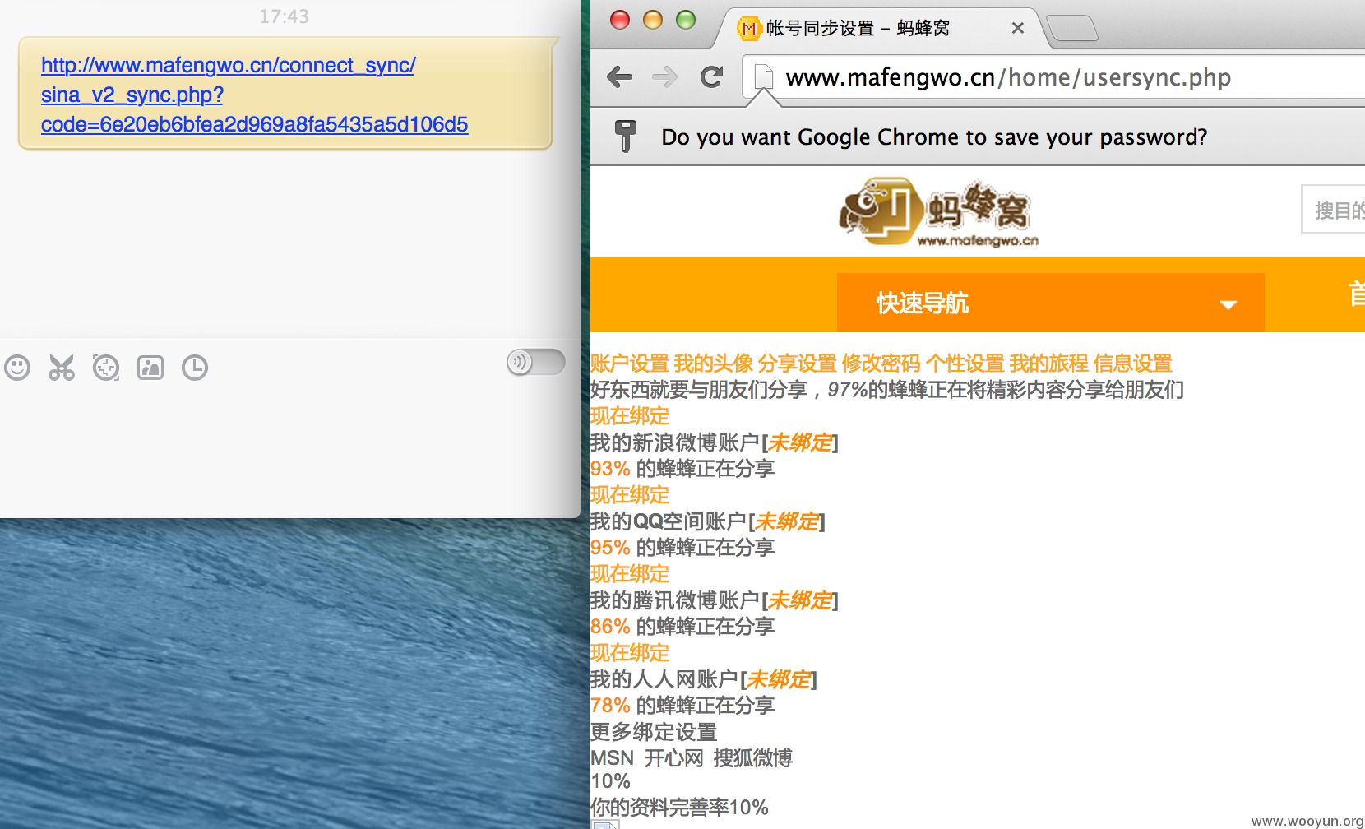Viewport: 1365px width, 829px height.
Task: Open the screen capture icon in chat toolbar
Action: (x=106, y=367)
